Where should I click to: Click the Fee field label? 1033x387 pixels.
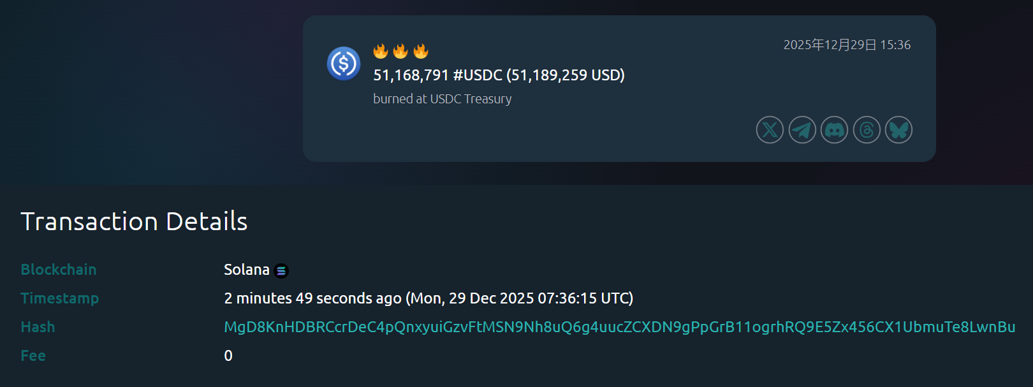[33, 356]
